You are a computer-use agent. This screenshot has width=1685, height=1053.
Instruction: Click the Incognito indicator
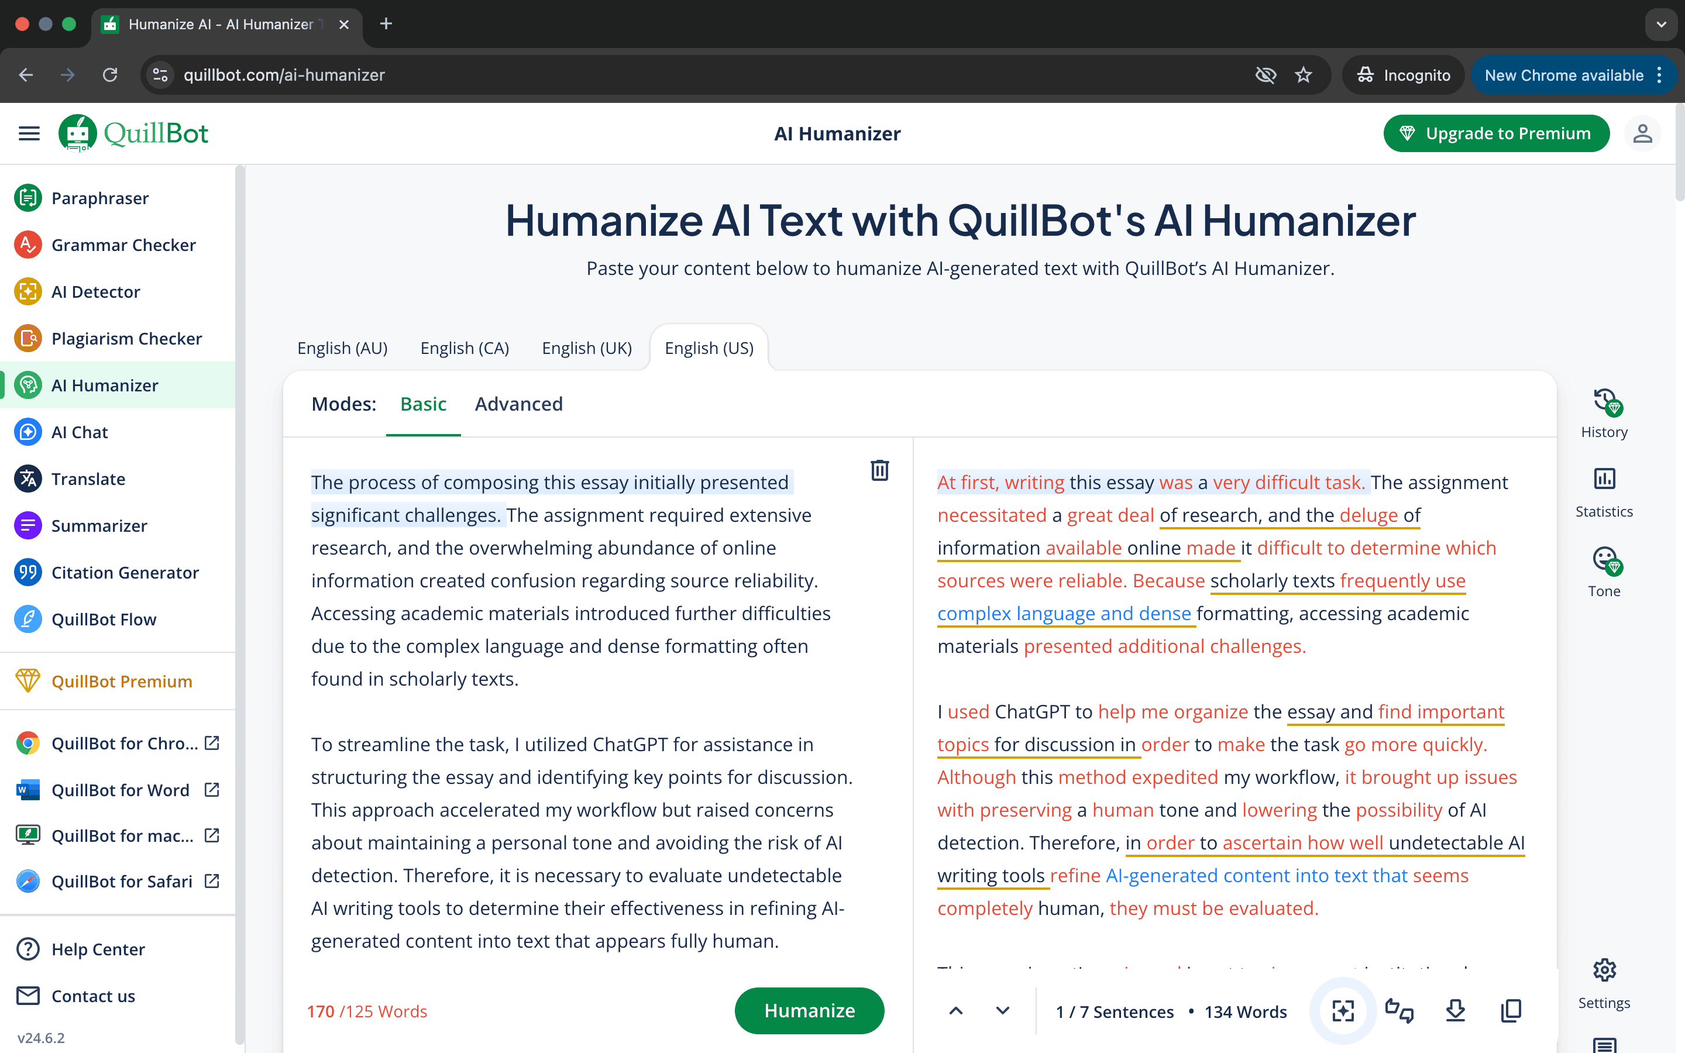click(x=1403, y=75)
